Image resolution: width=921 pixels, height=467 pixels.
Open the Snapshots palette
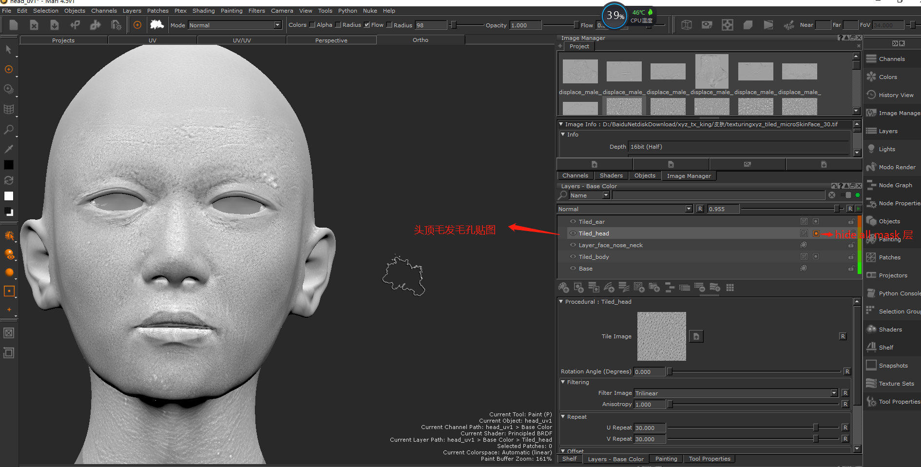tap(893, 366)
